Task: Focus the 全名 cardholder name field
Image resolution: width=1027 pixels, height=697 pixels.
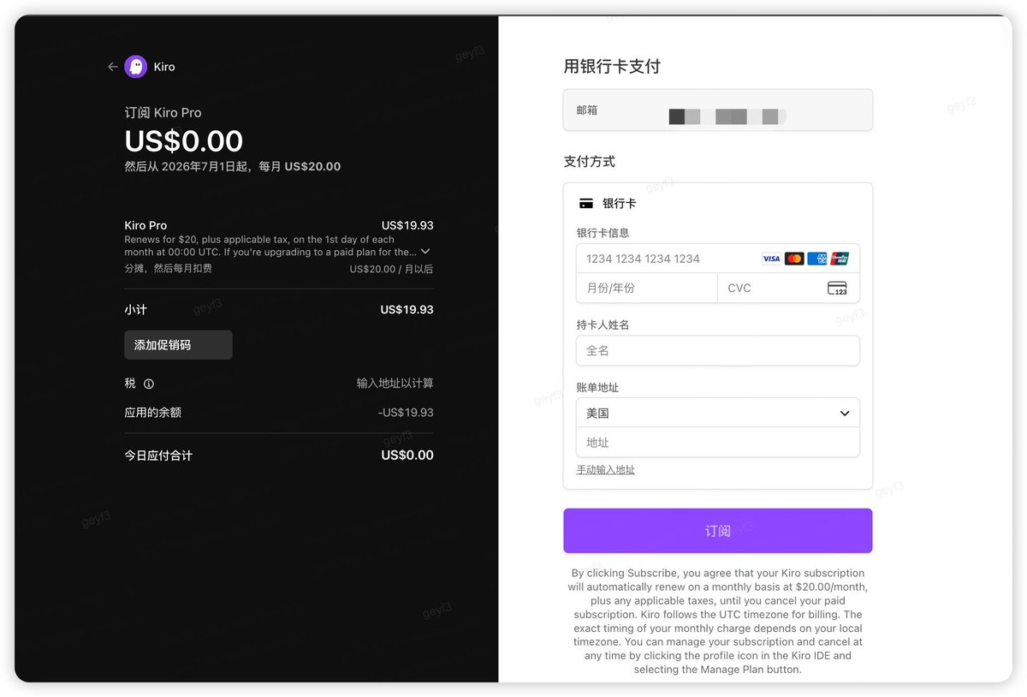Action: [718, 351]
